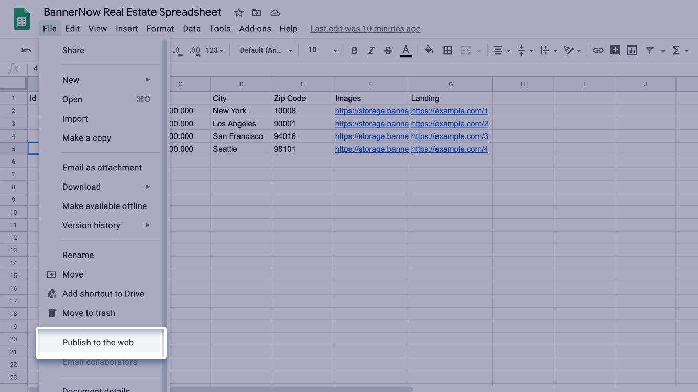This screenshot has height=392, width=698.
Task: Click the insert chart icon
Action: (632, 50)
